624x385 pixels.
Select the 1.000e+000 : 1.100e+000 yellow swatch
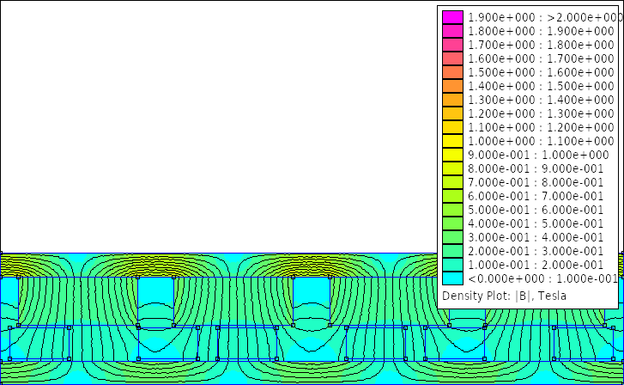click(452, 141)
